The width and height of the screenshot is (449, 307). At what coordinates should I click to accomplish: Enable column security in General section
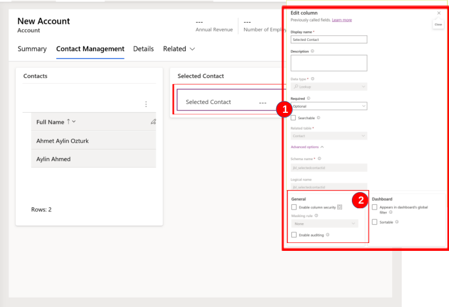coord(294,207)
